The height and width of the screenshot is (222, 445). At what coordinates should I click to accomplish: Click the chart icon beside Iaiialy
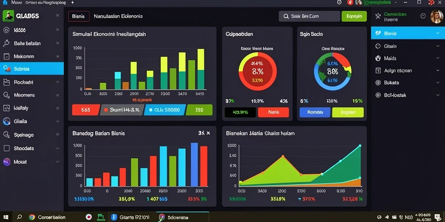coord(6,108)
